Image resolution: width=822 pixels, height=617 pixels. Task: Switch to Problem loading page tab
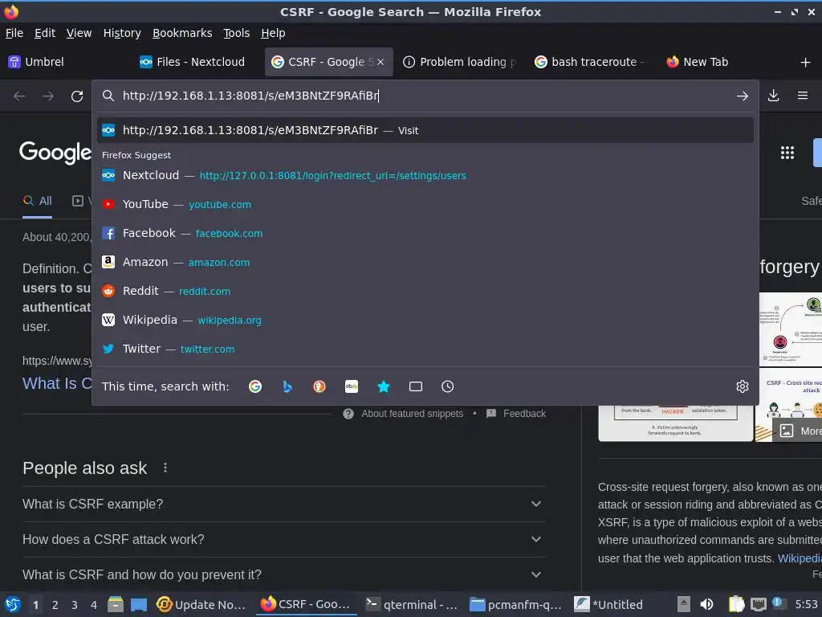pos(460,62)
